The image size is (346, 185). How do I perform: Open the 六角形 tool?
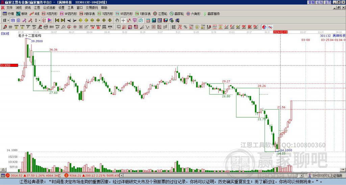[194, 14]
